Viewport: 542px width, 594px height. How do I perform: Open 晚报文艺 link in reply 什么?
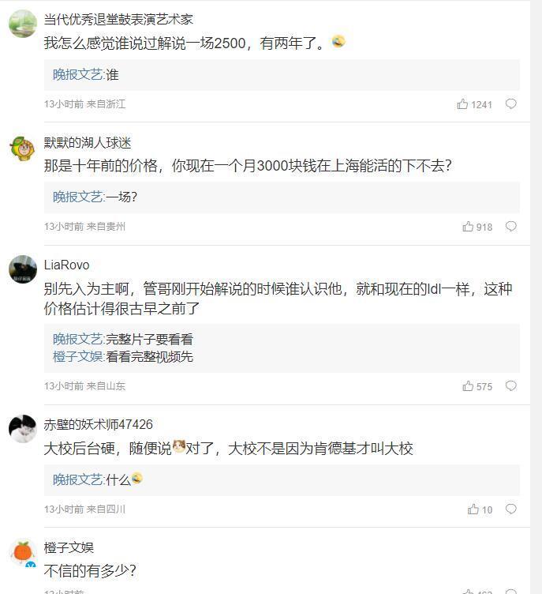(x=77, y=479)
